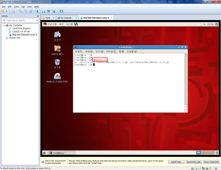Open the Tabs menu
This screenshot has width=221, height=170.
29,7
